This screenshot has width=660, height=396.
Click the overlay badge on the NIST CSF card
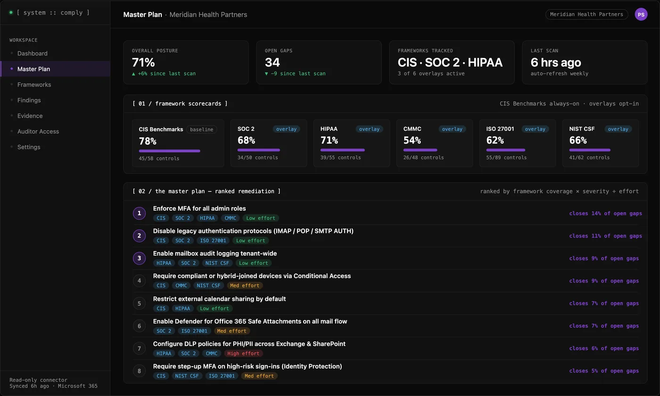pyautogui.click(x=618, y=129)
